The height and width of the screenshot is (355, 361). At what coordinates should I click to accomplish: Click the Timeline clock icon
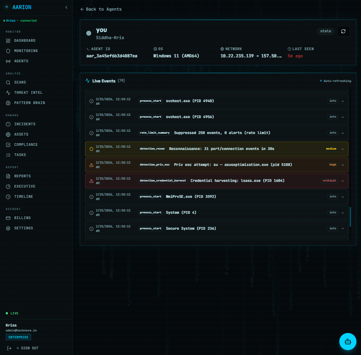pyautogui.click(x=8, y=197)
